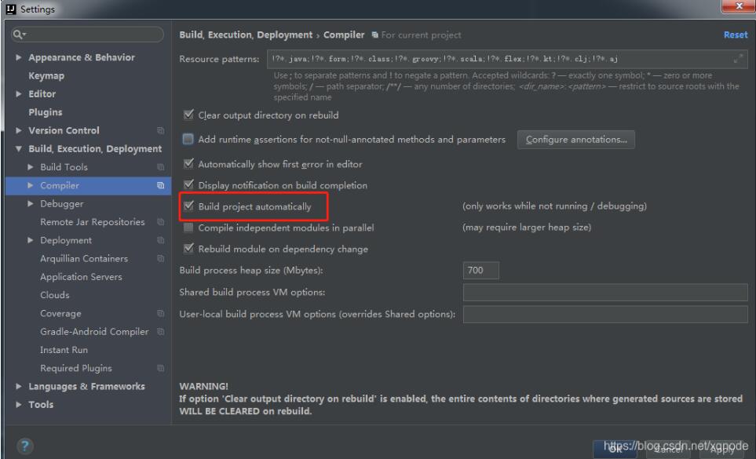Click OK button

pos(615,450)
